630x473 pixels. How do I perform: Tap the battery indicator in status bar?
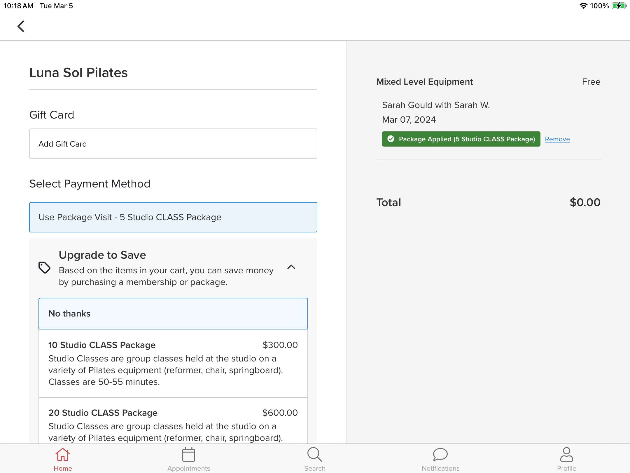point(619,6)
